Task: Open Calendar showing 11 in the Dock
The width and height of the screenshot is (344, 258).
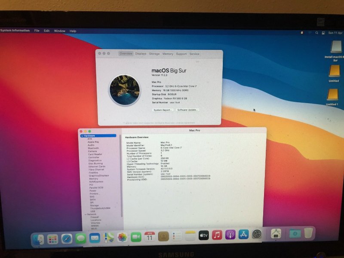Action: (150, 237)
